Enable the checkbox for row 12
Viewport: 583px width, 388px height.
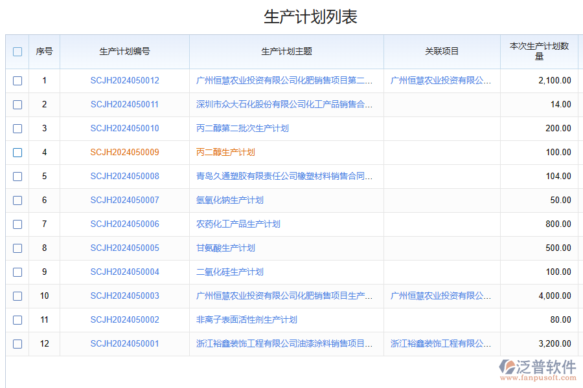[x=17, y=344]
